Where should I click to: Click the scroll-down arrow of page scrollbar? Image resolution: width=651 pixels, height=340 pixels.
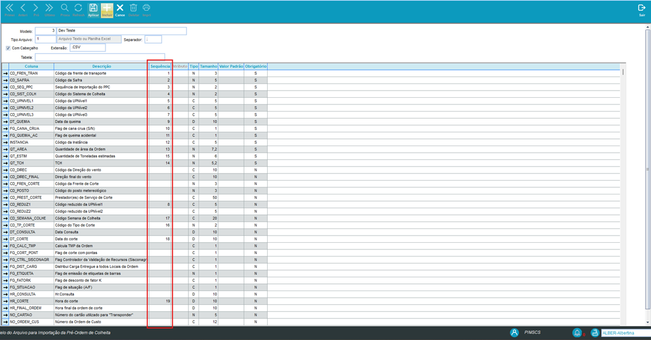648,323
